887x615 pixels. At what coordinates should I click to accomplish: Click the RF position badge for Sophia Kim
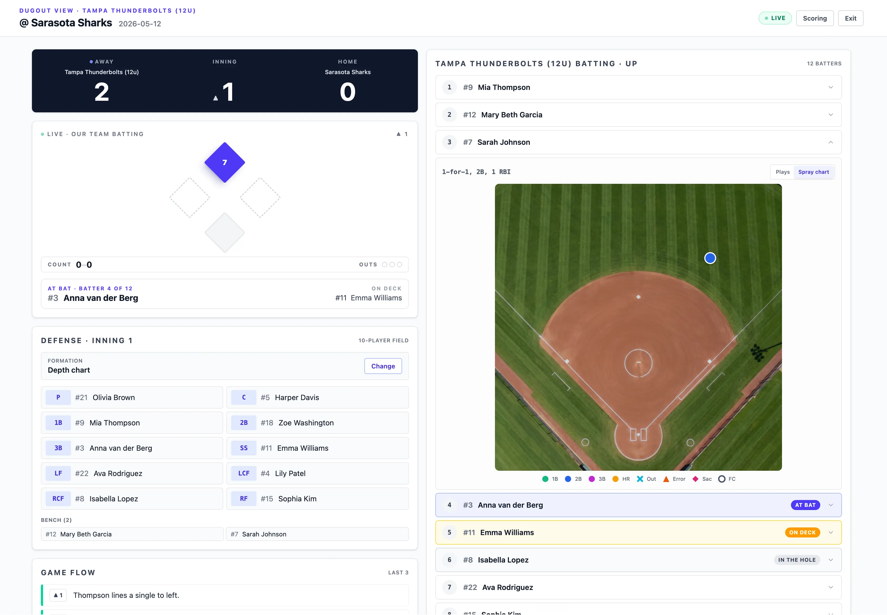tap(244, 499)
